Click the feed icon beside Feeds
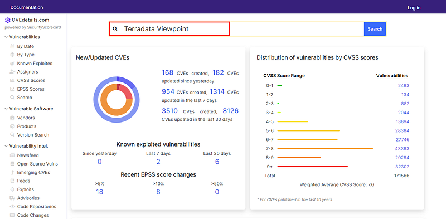Image resolution: width=446 pixels, height=219 pixels. pos(12,181)
